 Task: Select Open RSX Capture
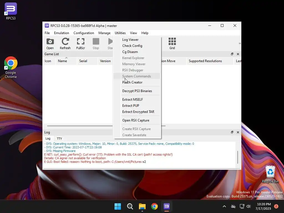(137, 120)
